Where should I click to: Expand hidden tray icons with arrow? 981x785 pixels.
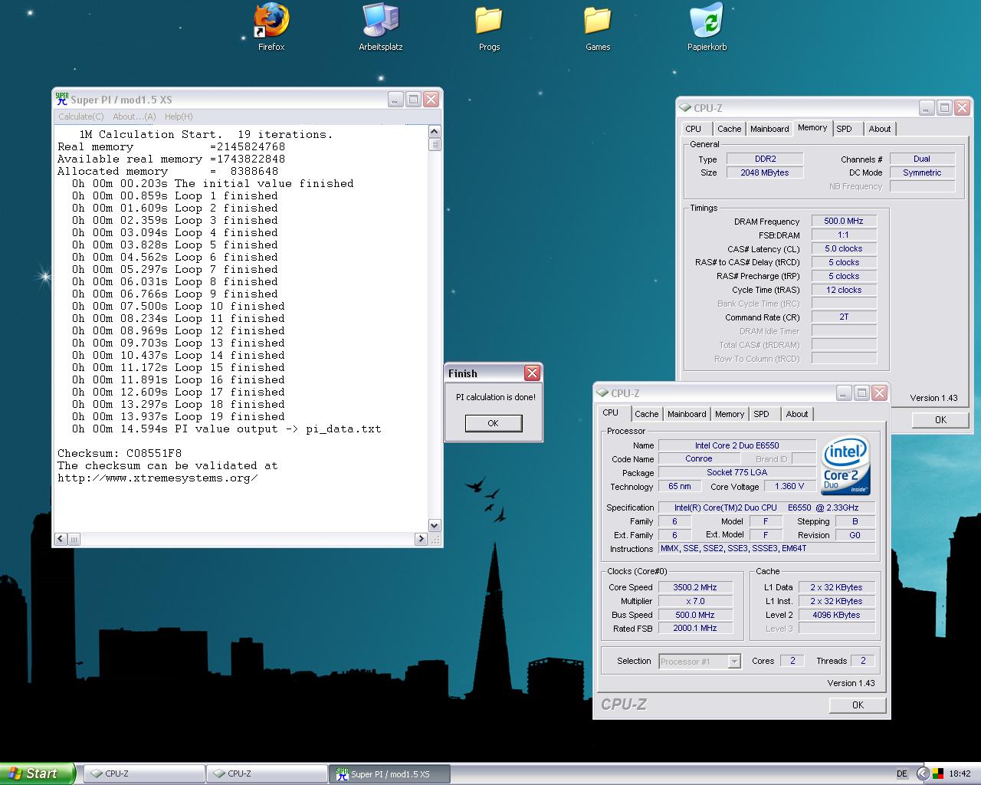pos(923,774)
